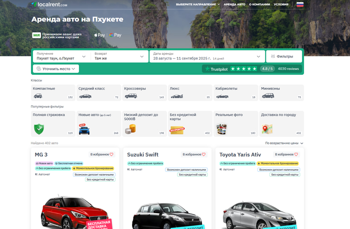Filter by Кабриолеты convertible class
The height and width of the screenshot is (229, 350).
point(235,93)
